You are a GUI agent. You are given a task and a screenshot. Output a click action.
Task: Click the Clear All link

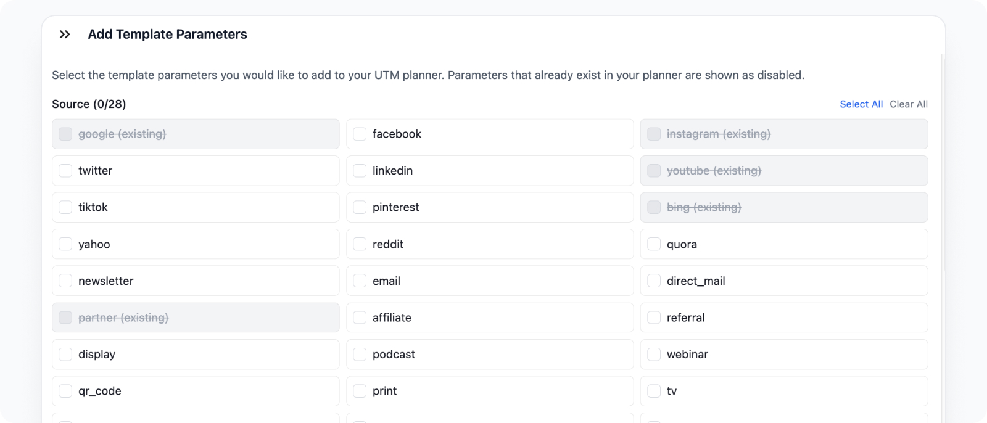pos(909,104)
